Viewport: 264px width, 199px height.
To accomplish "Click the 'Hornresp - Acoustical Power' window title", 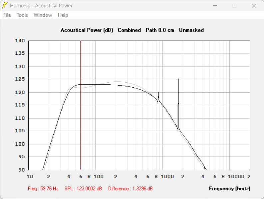I will (x=41, y=6).
